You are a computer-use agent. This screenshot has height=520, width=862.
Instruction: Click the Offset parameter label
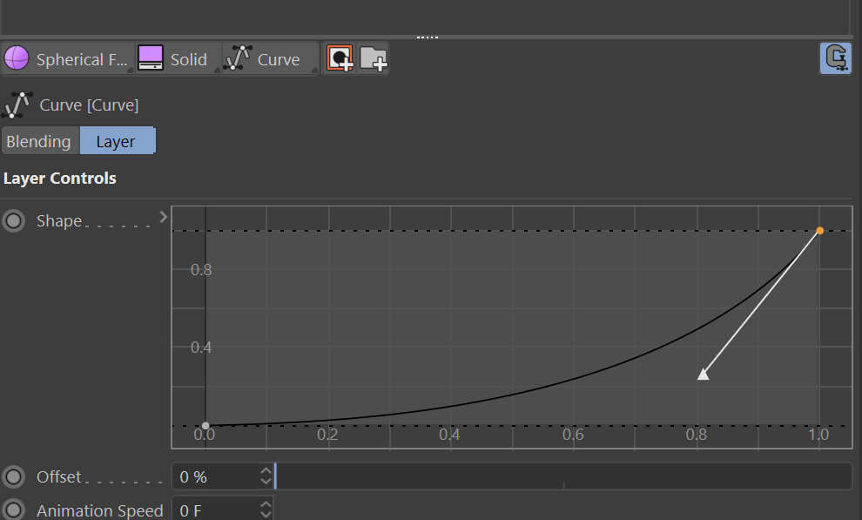[59, 477]
